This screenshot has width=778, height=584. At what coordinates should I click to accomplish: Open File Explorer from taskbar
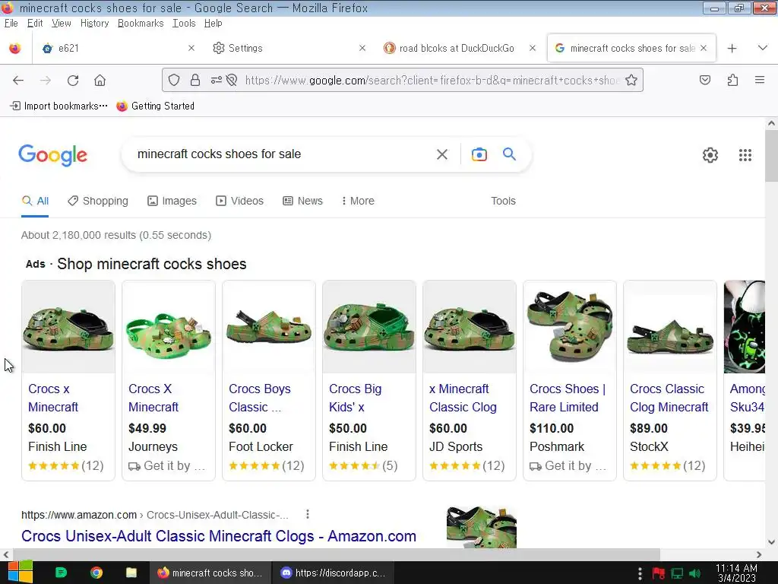click(x=131, y=573)
